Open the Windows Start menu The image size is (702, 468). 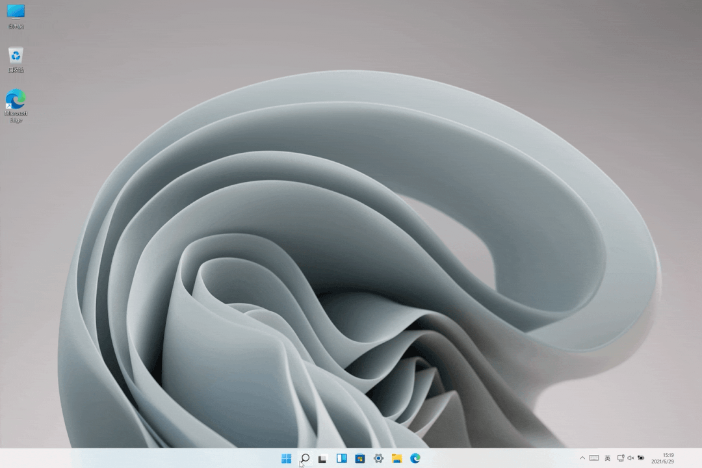pos(286,458)
